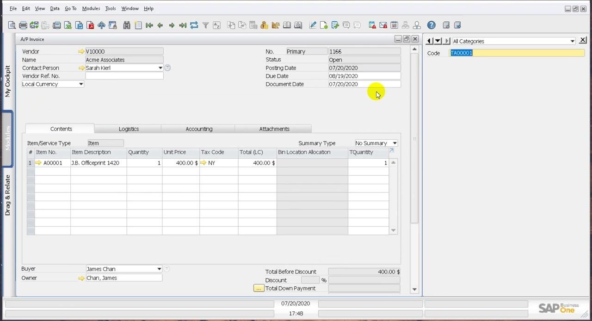Open Local Currency dropdown
The image size is (592, 321).
pyautogui.click(x=81, y=84)
